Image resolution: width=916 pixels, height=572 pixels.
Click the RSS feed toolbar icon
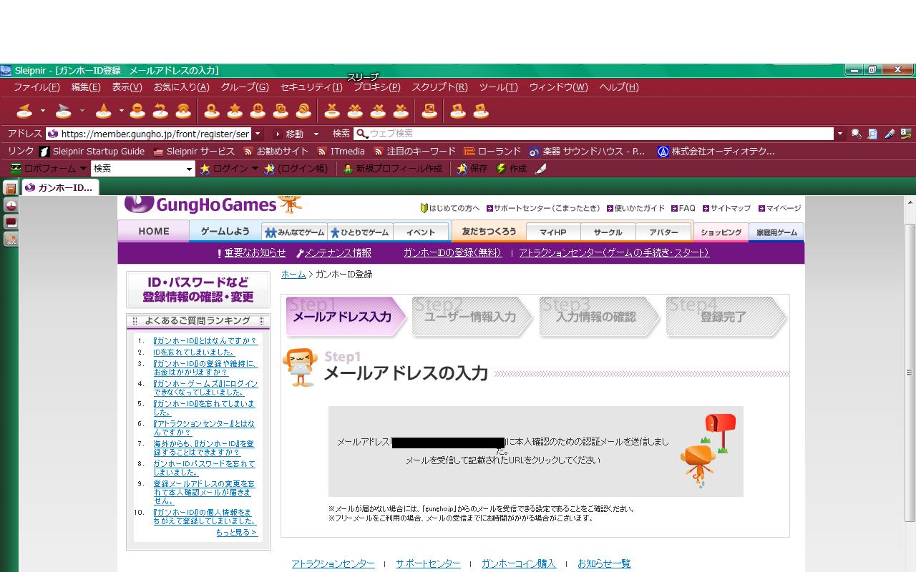tap(303, 111)
